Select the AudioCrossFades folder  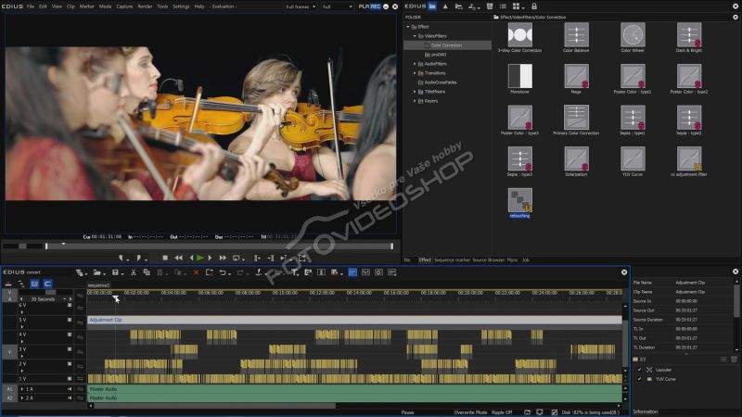pos(440,82)
